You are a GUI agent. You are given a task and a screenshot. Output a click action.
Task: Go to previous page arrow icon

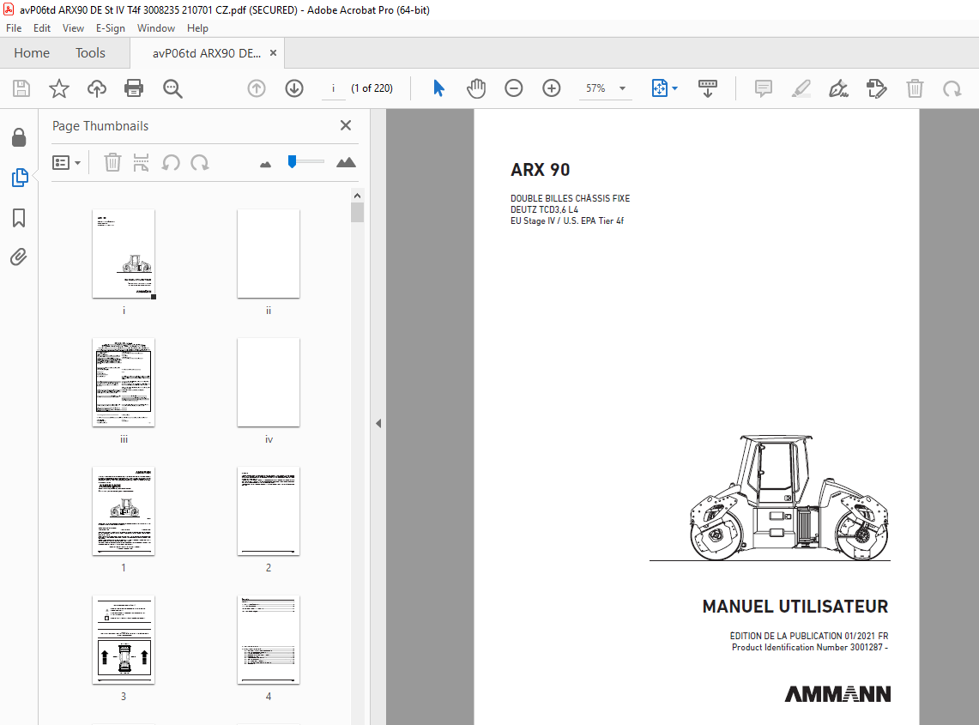coord(257,88)
